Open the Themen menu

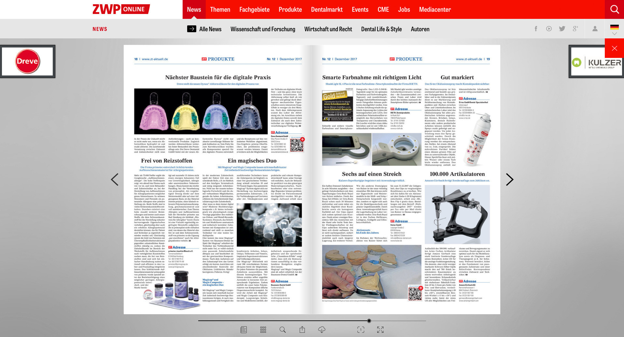220,9
